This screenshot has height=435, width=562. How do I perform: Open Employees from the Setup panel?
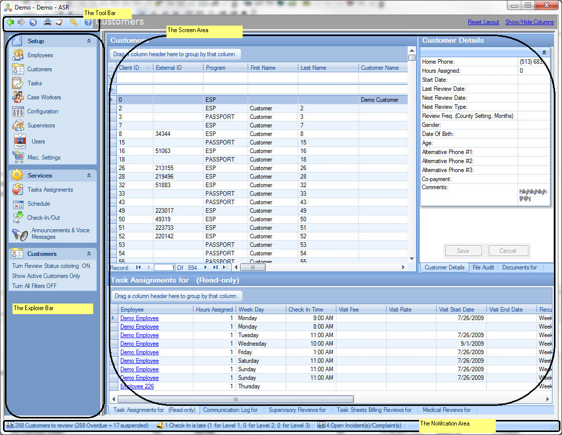tap(40, 55)
